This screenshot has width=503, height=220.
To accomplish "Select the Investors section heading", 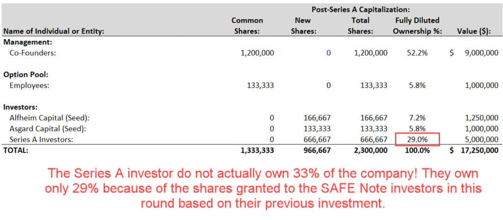I will (x=20, y=107).
